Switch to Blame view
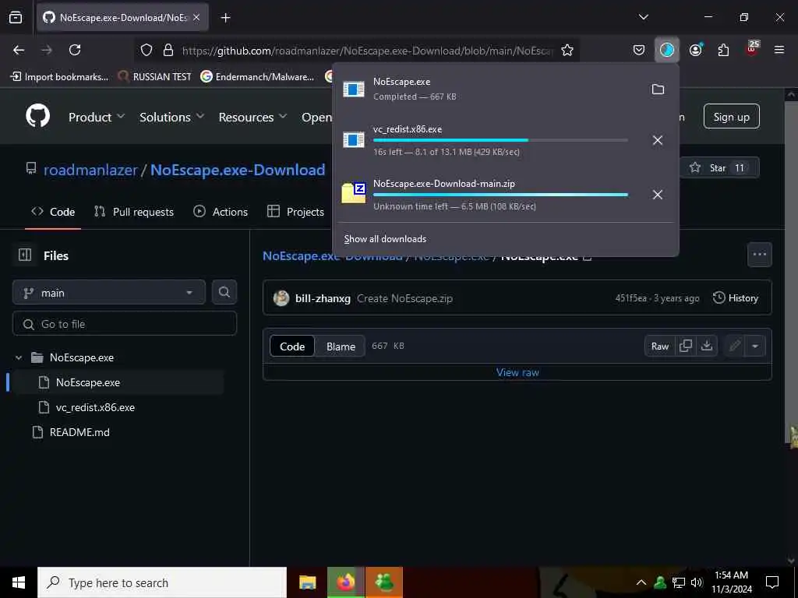798x598 pixels. (x=341, y=346)
